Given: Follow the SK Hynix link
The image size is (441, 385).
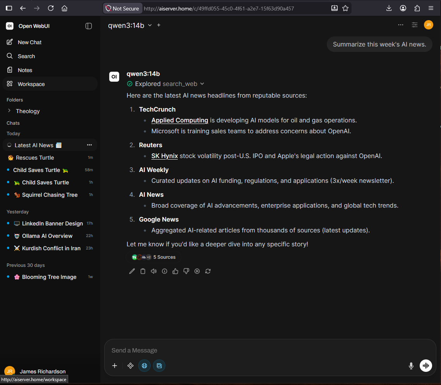Looking at the screenshot, I should tap(165, 156).
